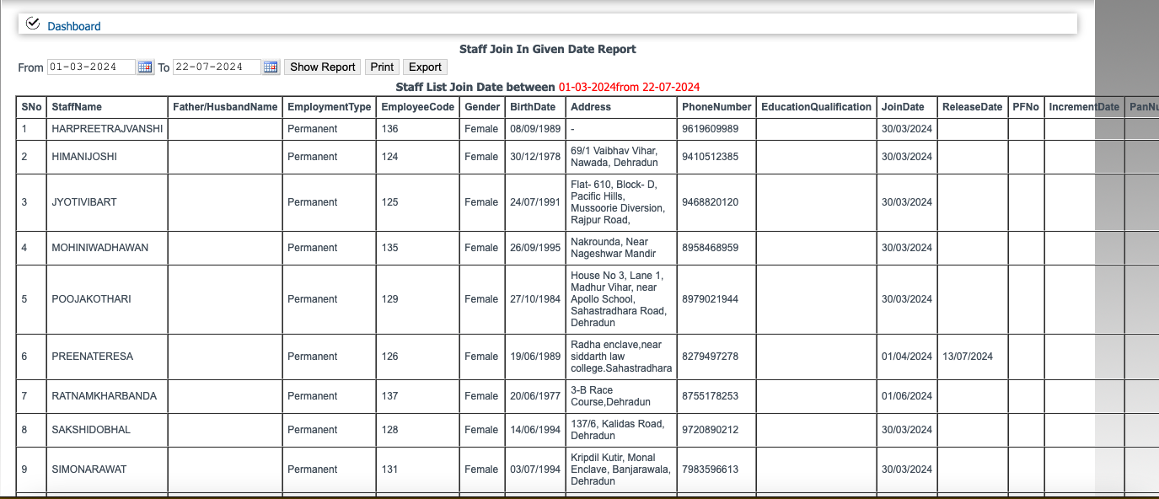The height and width of the screenshot is (499, 1159).
Task: Click address 137/6, Kalidas Road, Dehradun
Action: 618,430
